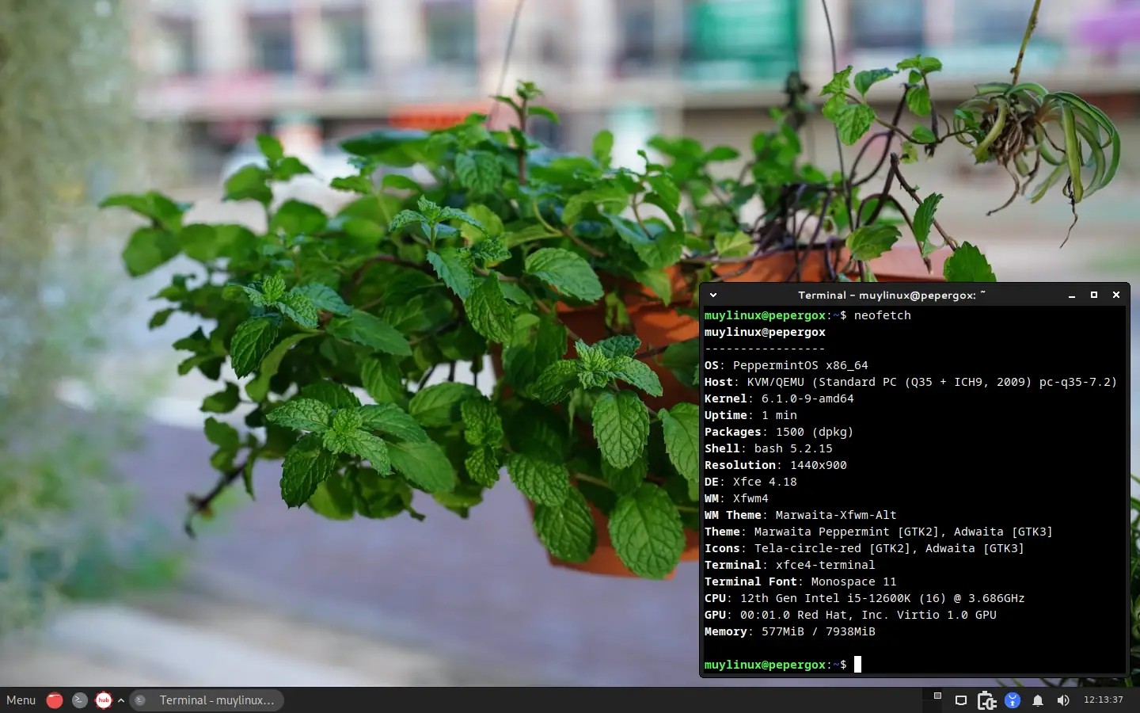
Task: Maximize the Terminal window
Action: (x=1094, y=295)
